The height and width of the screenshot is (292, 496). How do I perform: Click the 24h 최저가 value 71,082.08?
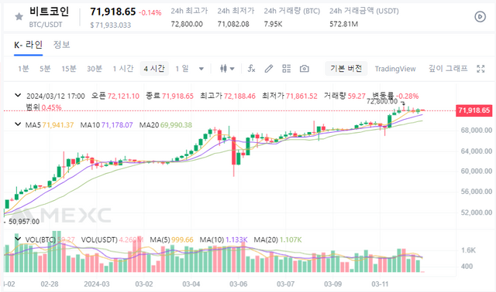(x=233, y=24)
